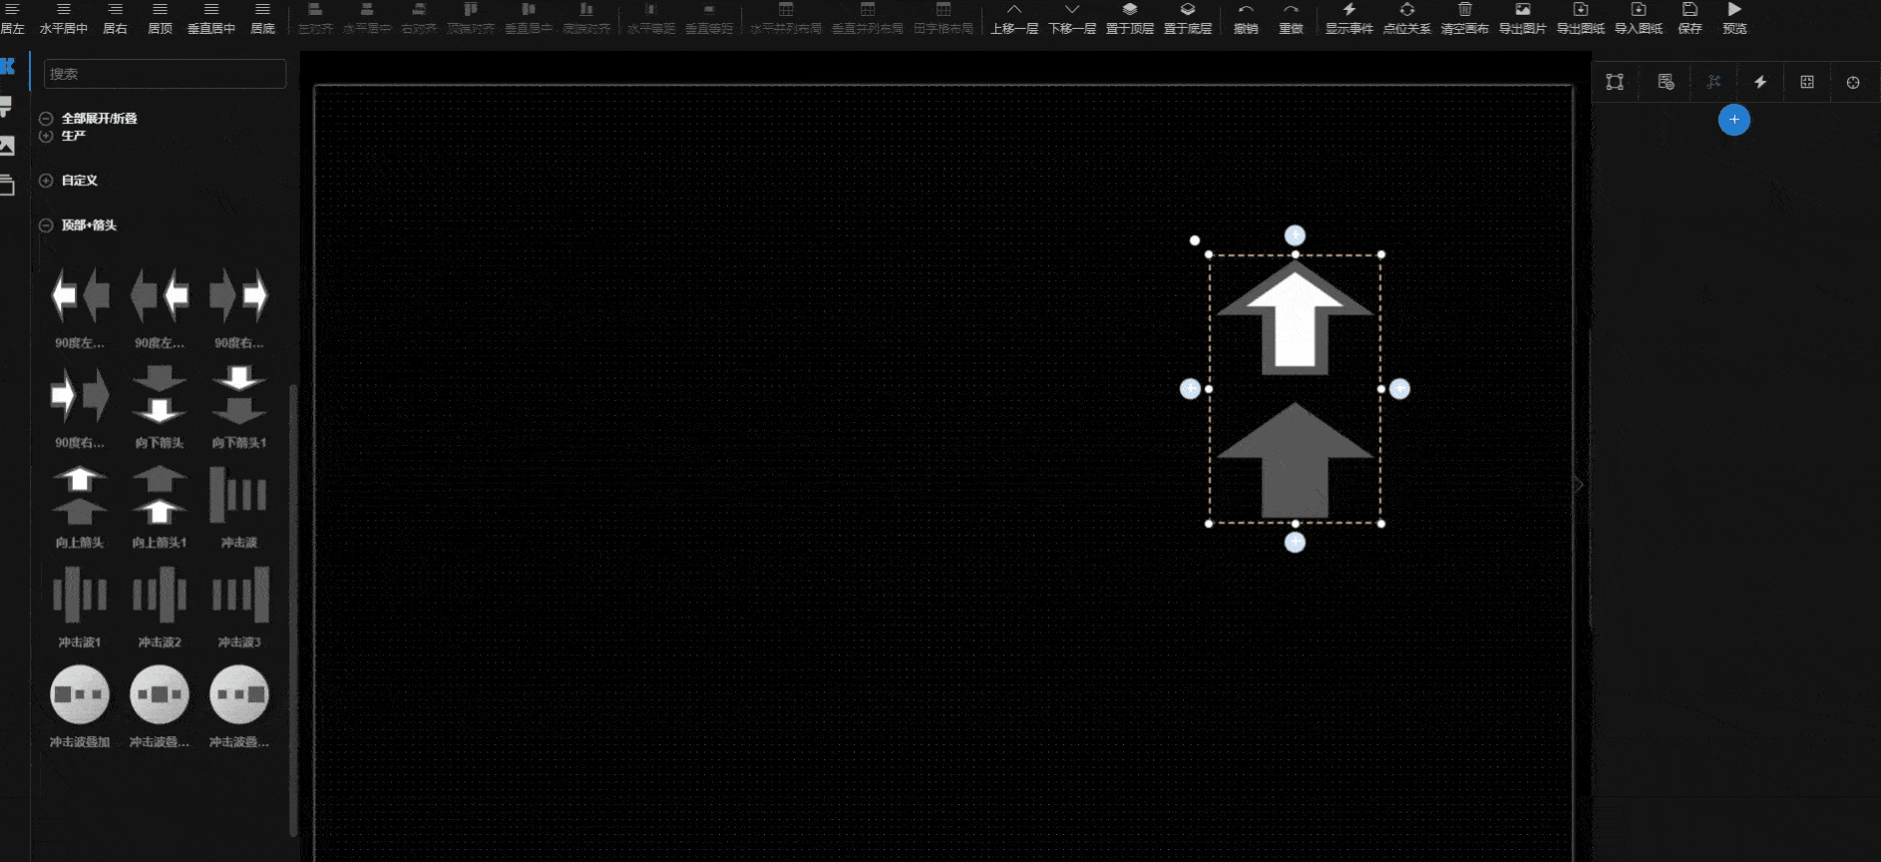Screen dimensions: 1881x862
Task: Redo with the 重做 icon
Action: tap(1292, 9)
